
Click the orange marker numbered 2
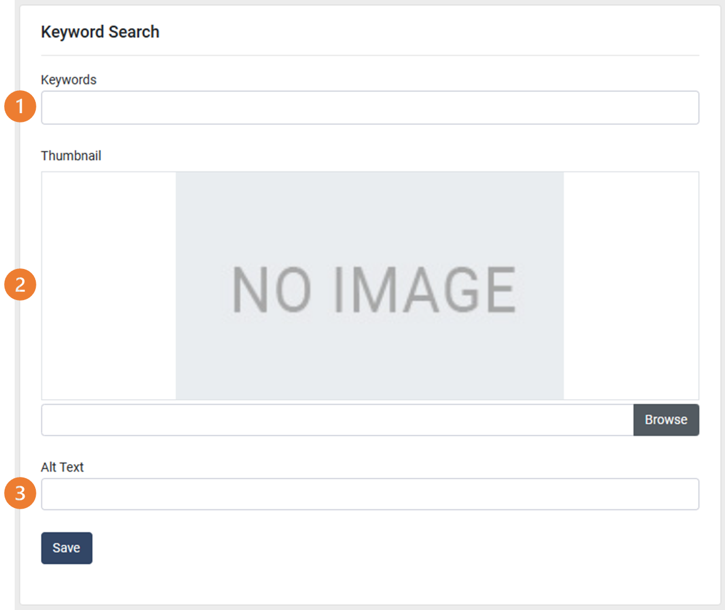[x=19, y=285]
